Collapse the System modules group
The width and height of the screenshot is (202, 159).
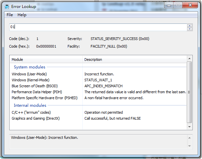(x=29, y=67)
